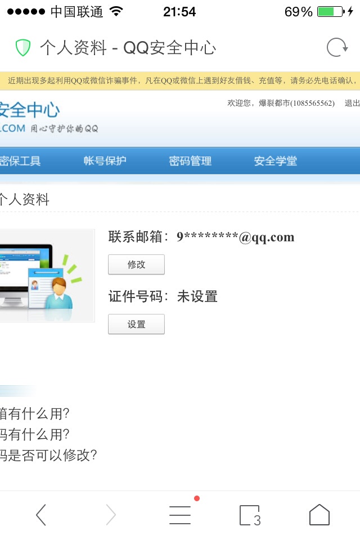Open the FAQ ending in 码有什么用?
The width and height of the screenshot is (360, 540).
34,434
